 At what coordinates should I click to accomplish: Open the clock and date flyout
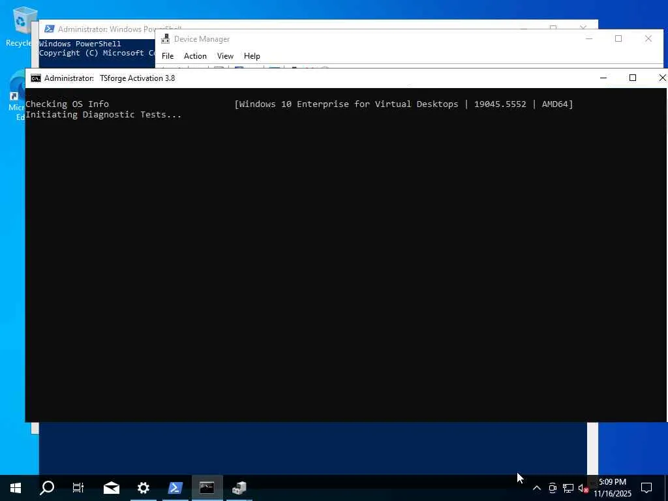pyautogui.click(x=612, y=488)
